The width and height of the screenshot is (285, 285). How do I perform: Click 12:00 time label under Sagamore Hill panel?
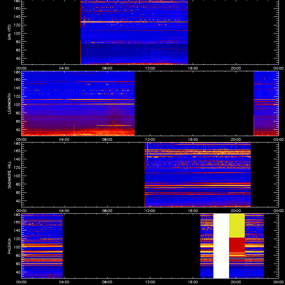click(x=150, y=211)
